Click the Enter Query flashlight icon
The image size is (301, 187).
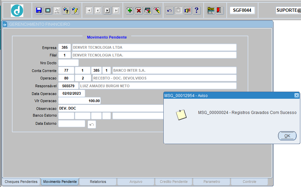click(66, 10)
